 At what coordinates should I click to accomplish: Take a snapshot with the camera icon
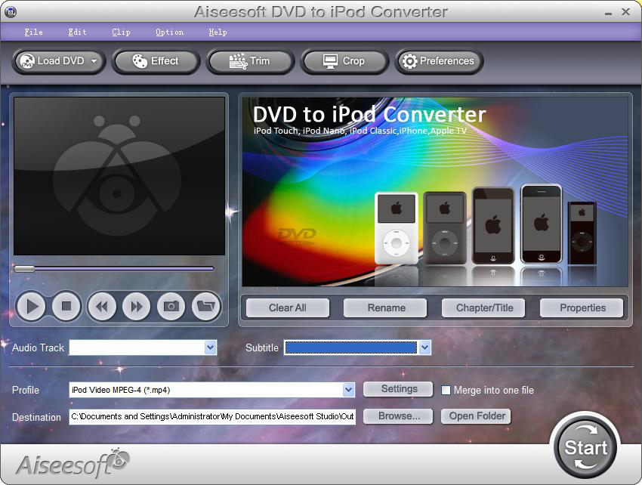(x=171, y=307)
